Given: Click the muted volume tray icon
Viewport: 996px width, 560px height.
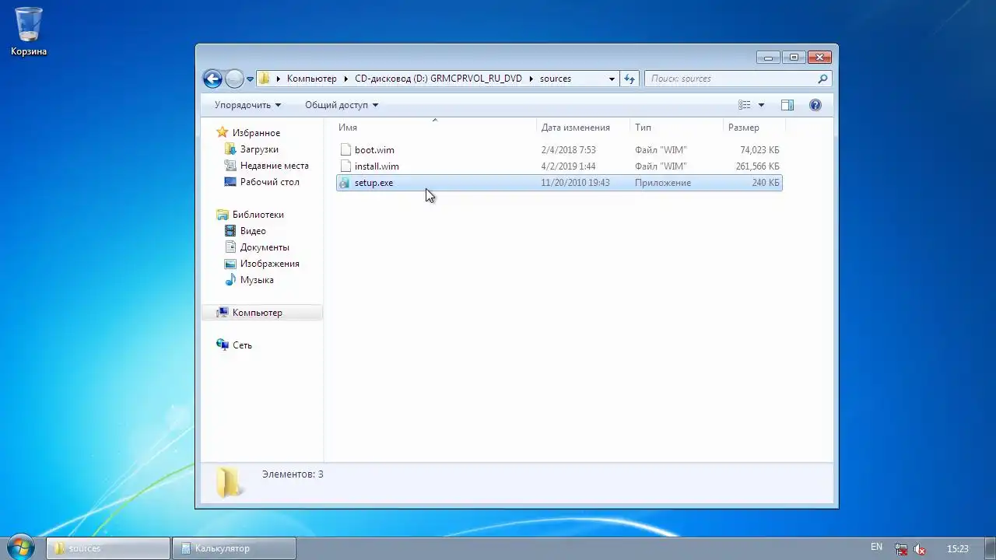Looking at the screenshot, I should tap(920, 549).
